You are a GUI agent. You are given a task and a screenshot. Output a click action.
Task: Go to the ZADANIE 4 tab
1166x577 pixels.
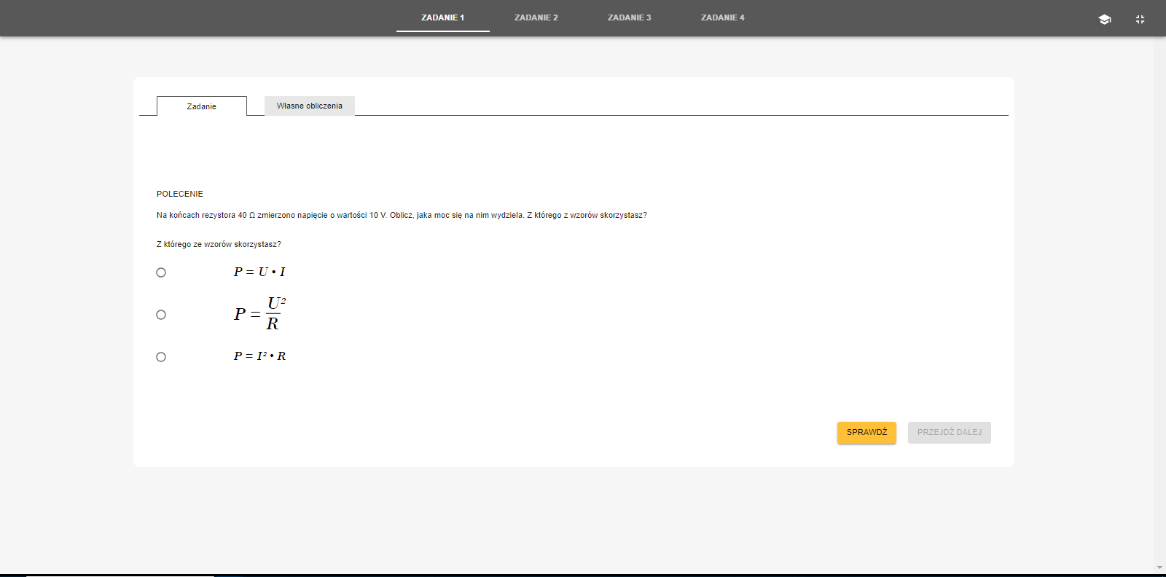[723, 17]
